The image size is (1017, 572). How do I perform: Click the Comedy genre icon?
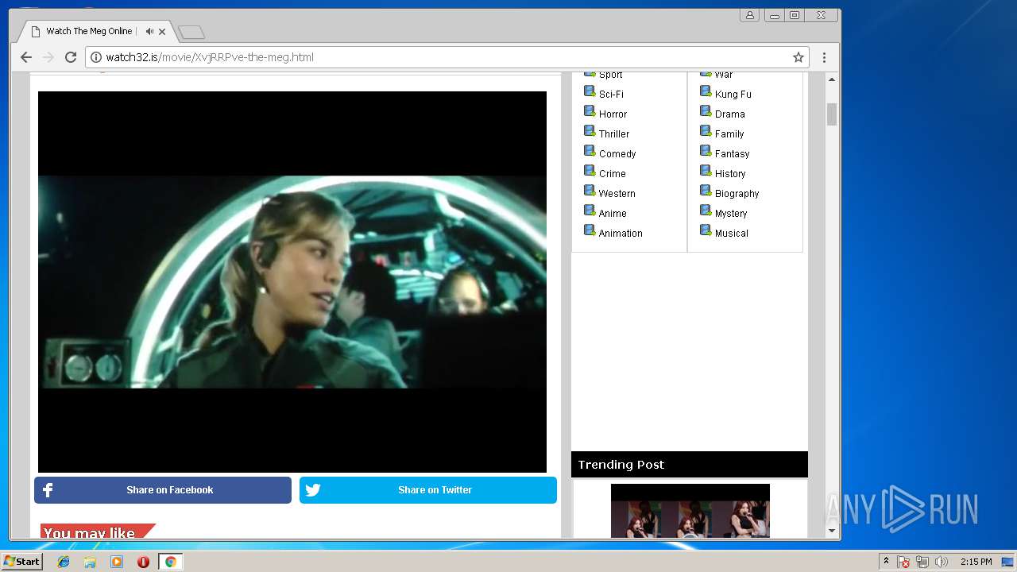pos(590,151)
